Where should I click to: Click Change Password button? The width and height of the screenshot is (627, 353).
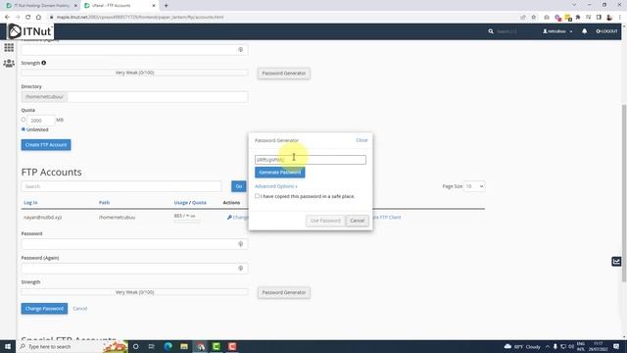pos(44,309)
